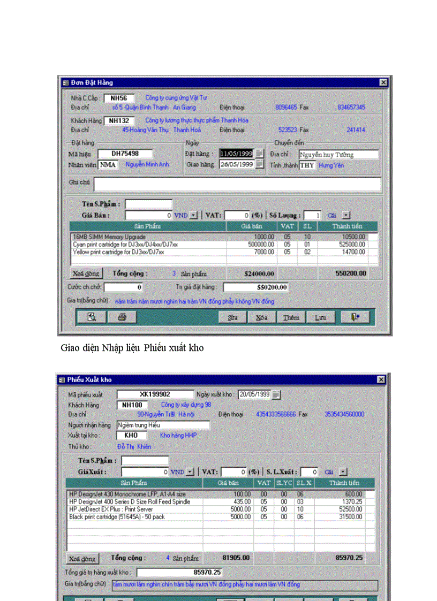Click the Phiếu Xuất kho title bar system icon
This screenshot has width=437, height=601.
tap(63, 379)
